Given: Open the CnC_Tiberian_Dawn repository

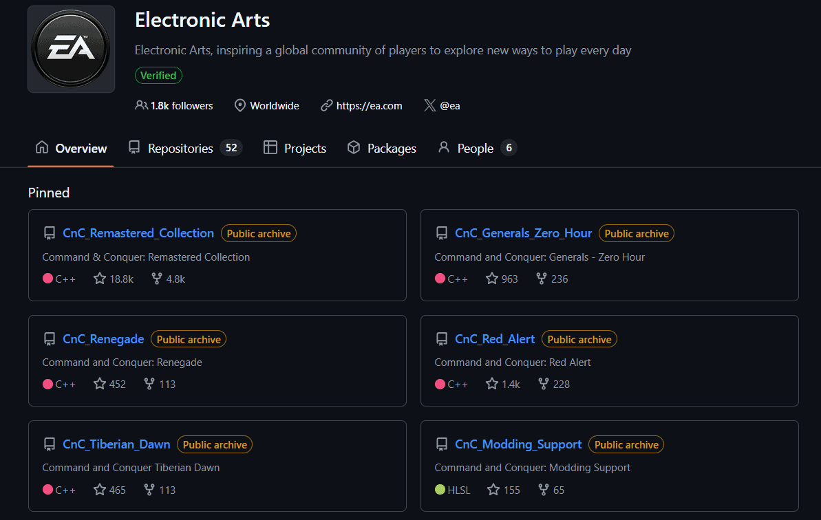Looking at the screenshot, I should 116,444.
